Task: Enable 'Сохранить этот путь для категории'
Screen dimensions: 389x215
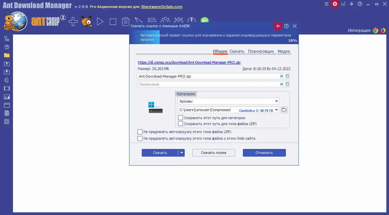Action: pos(180,117)
